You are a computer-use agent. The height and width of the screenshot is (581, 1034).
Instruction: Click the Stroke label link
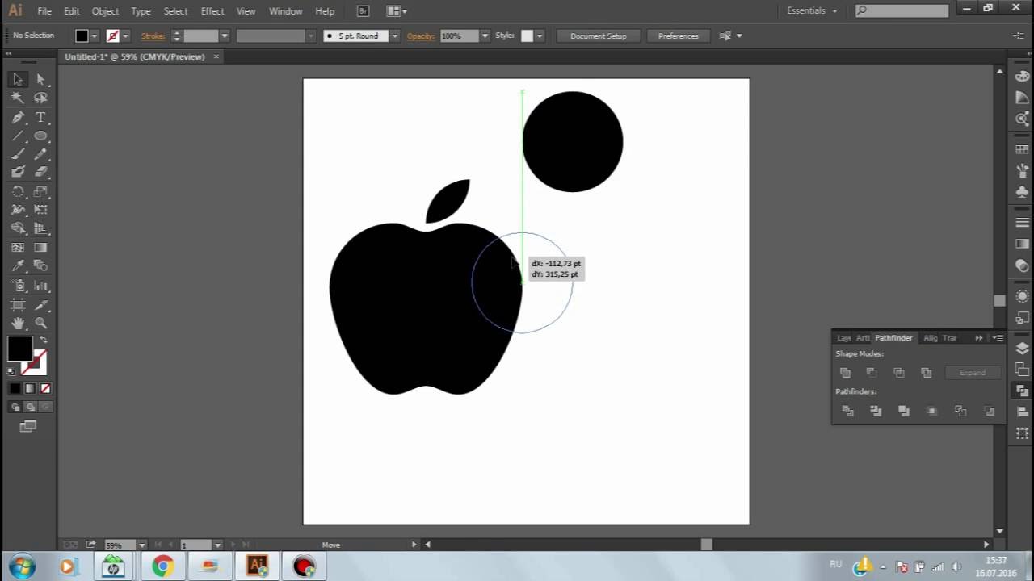click(x=153, y=36)
